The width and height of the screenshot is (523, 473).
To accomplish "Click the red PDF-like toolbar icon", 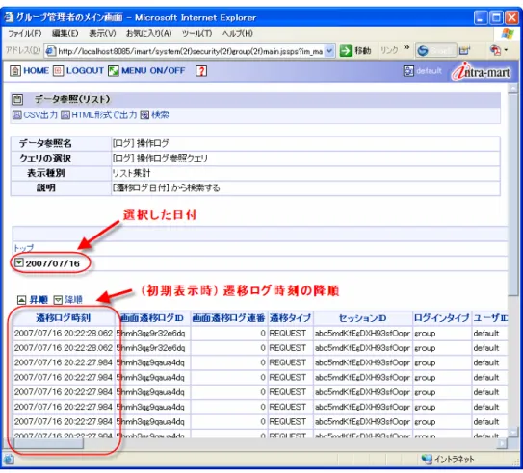I will [x=495, y=50].
